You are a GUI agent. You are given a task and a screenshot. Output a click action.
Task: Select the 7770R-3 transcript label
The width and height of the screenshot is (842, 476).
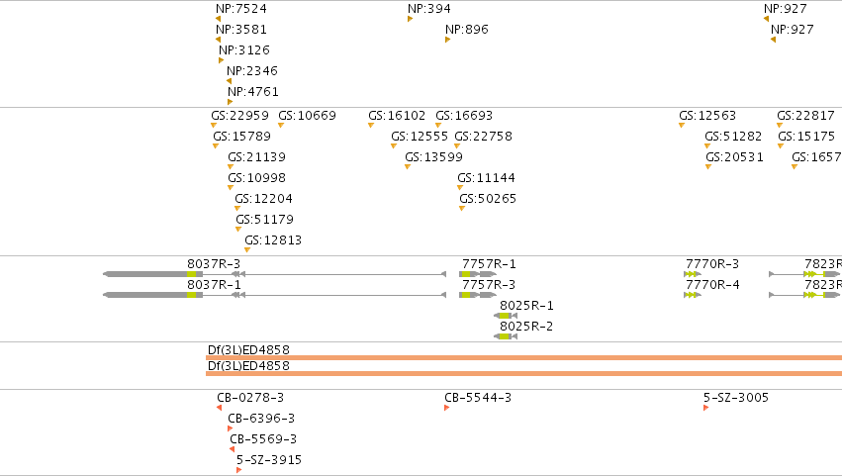coord(712,264)
